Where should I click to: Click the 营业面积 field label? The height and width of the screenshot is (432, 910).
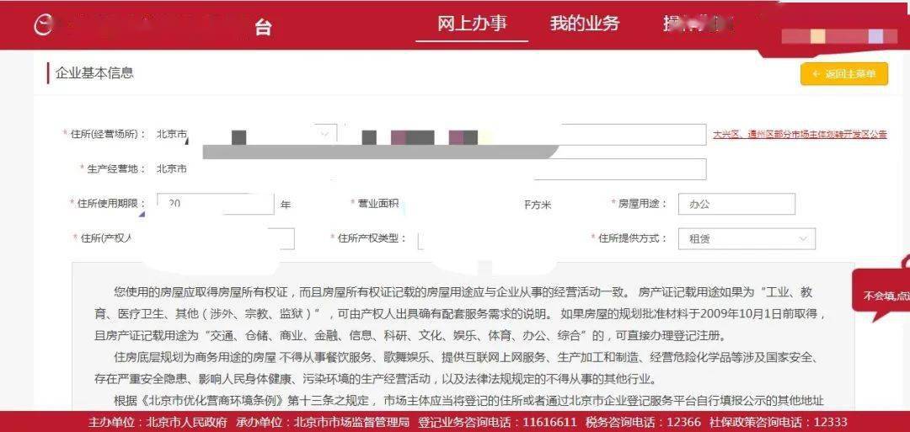377,204
